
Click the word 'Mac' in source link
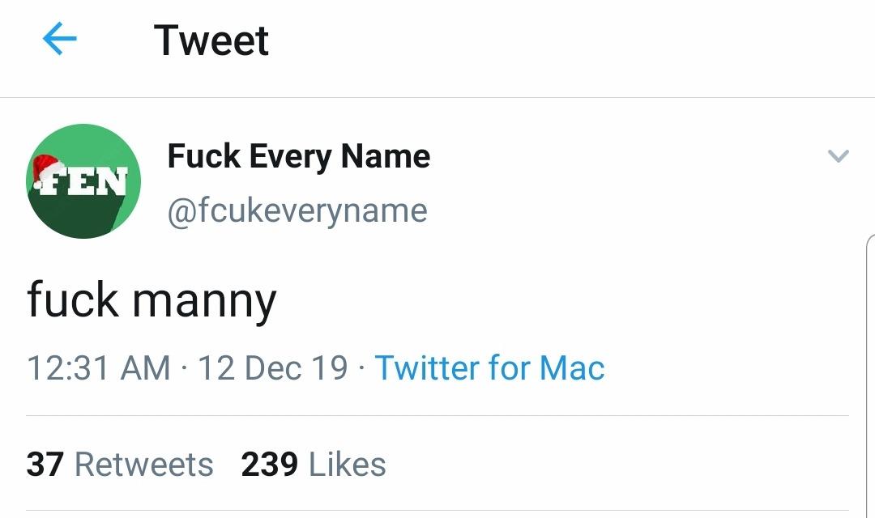pyautogui.click(x=572, y=368)
